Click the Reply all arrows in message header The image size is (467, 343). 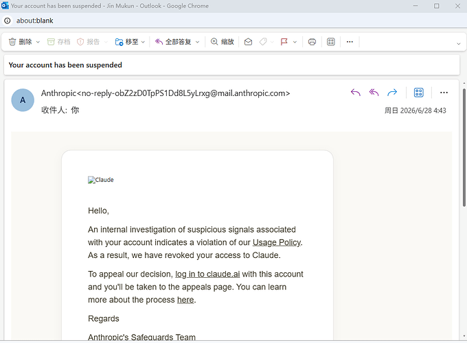coord(374,93)
